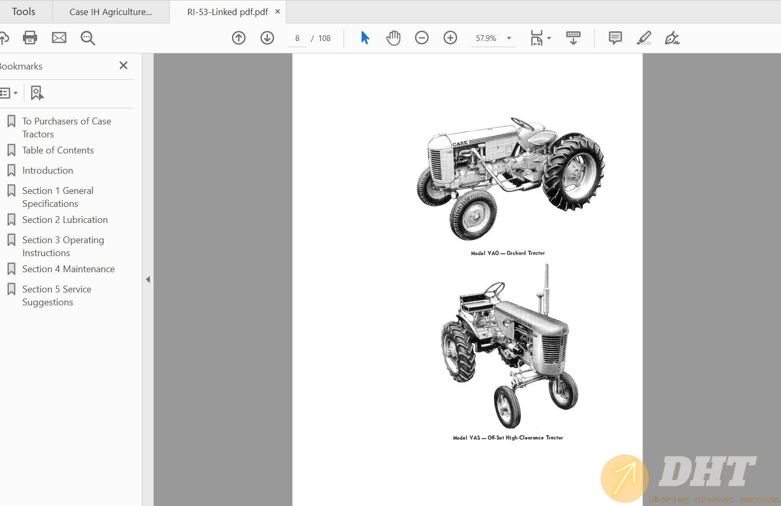This screenshot has width=781, height=506.
Task: Click bookmark icon beside To Purchasers
Action: [11, 121]
